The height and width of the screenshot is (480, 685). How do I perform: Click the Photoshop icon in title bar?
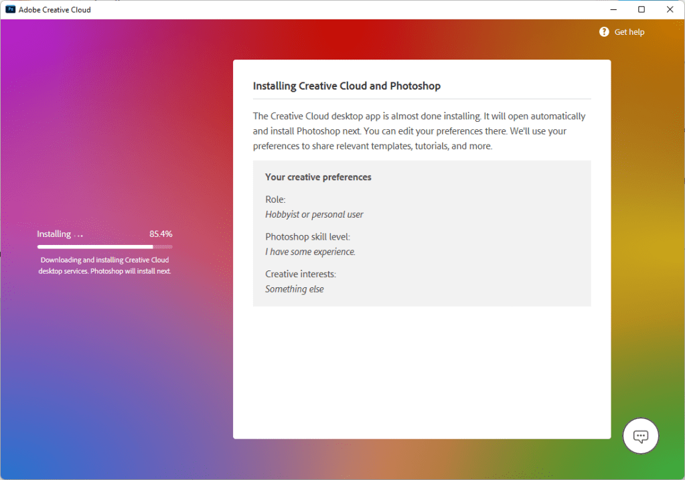[11, 9]
